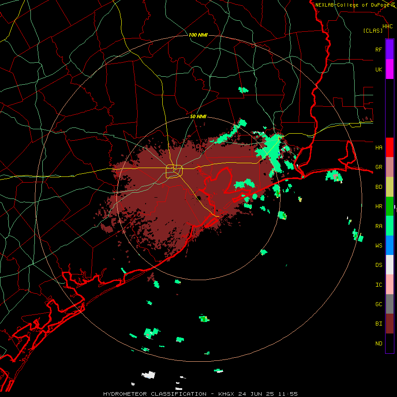The width and height of the screenshot is (397, 397).
Task: Click the 50 NMI range ring label
Action: coord(198,116)
